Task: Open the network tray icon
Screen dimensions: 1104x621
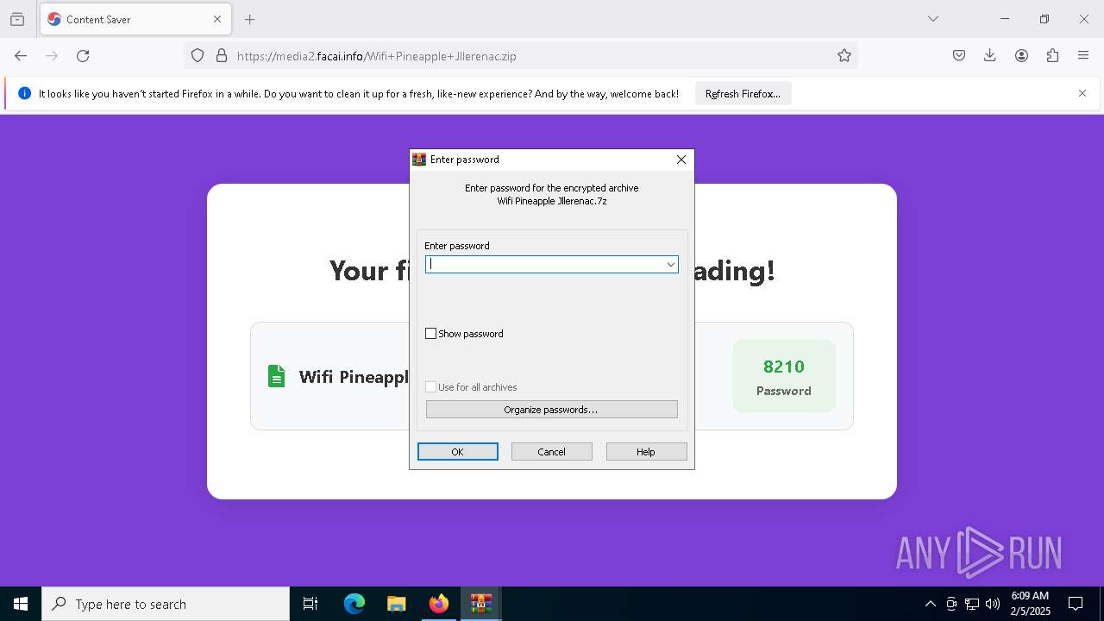Action: [972, 604]
